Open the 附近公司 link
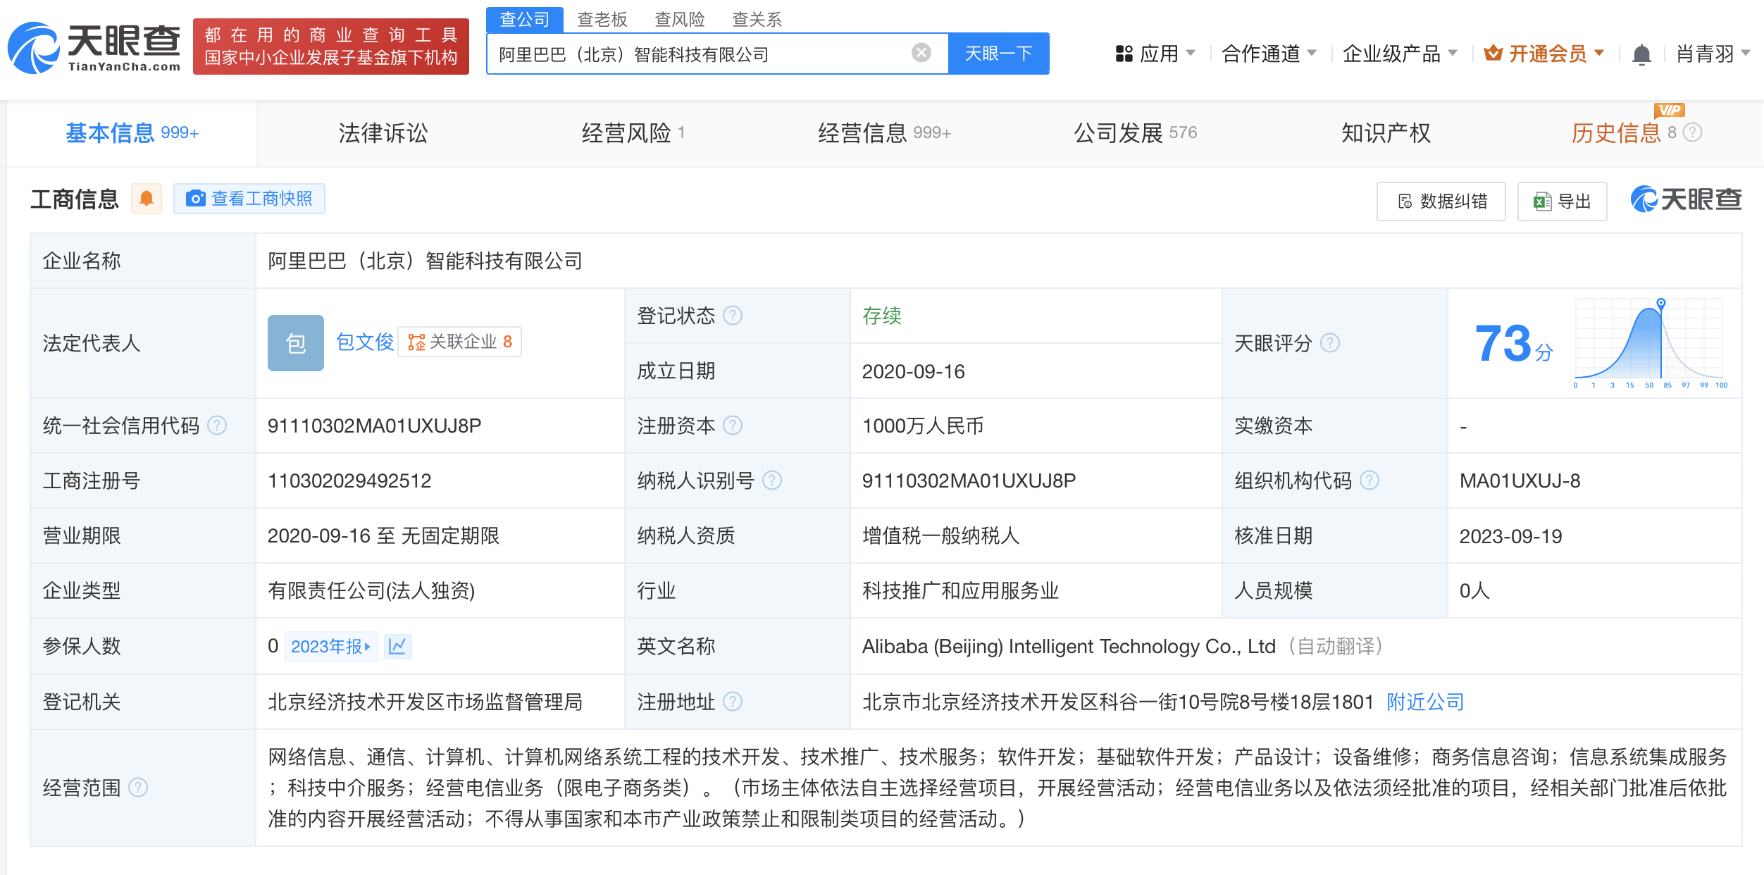The width and height of the screenshot is (1764, 875). [x=1424, y=702]
